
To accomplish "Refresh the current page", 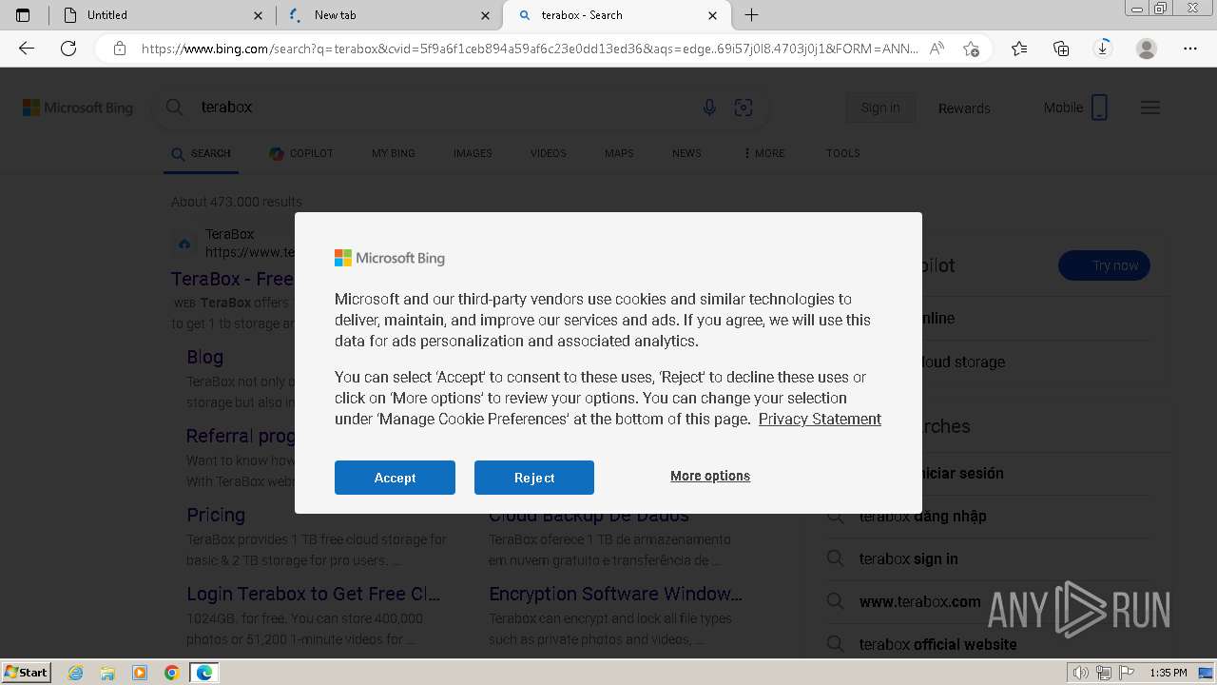I will click(x=68, y=49).
